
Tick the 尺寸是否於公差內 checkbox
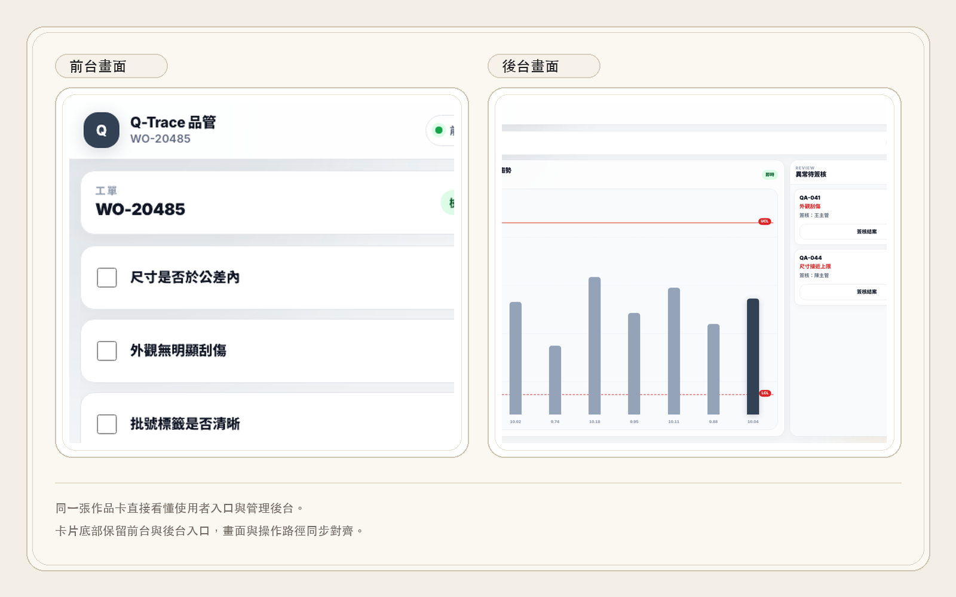[107, 278]
